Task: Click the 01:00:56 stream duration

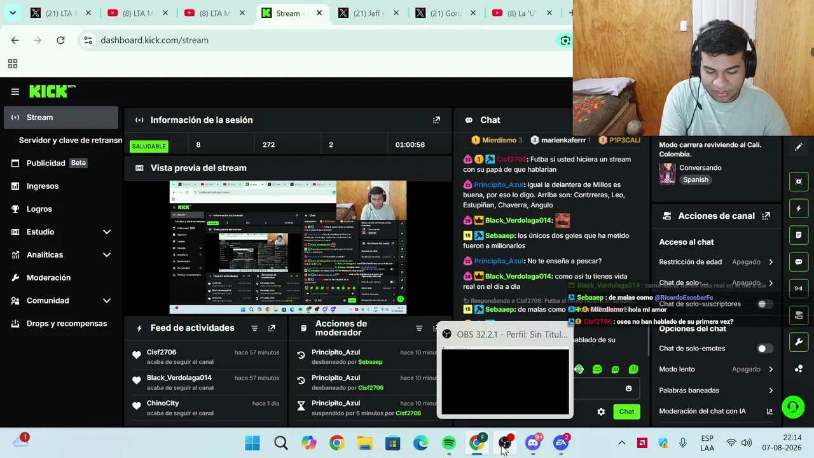Action: [x=410, y=145]
